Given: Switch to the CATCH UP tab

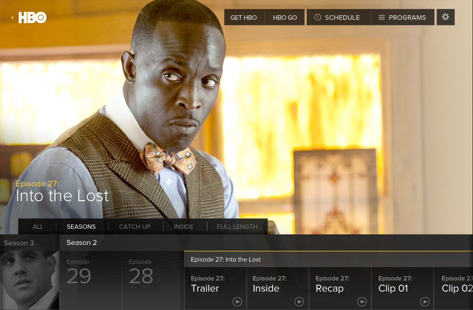Looking at the screenshot, I should 135,227.
